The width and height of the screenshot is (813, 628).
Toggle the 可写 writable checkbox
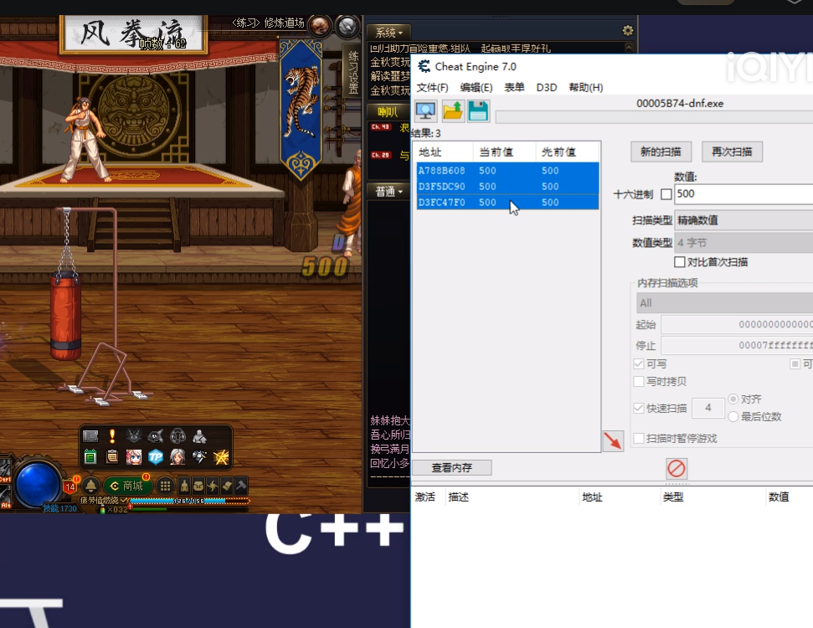click(x=639, y=363)
